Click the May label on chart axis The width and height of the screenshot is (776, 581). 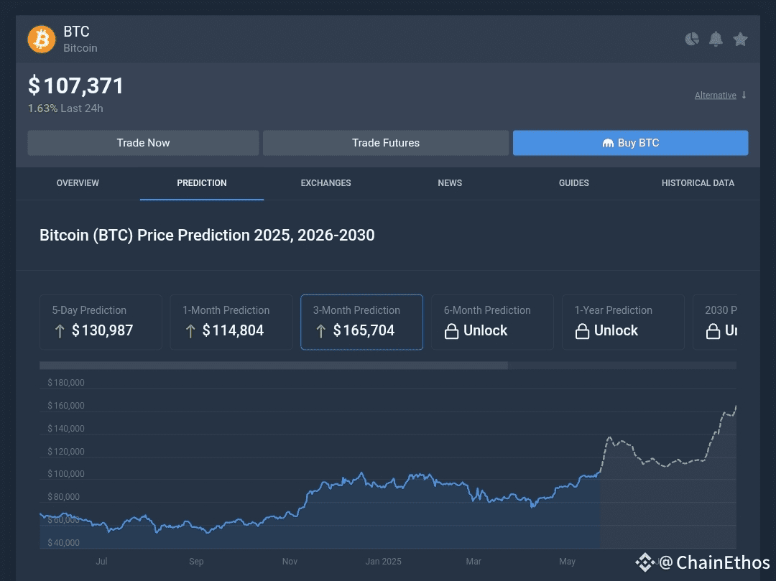[567, 561]
